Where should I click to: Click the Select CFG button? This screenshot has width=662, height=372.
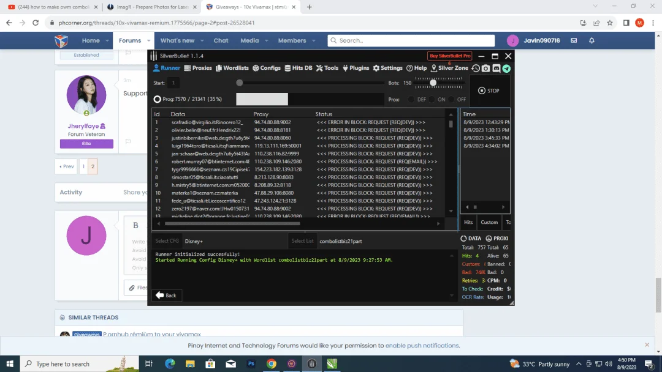(167, 241)
